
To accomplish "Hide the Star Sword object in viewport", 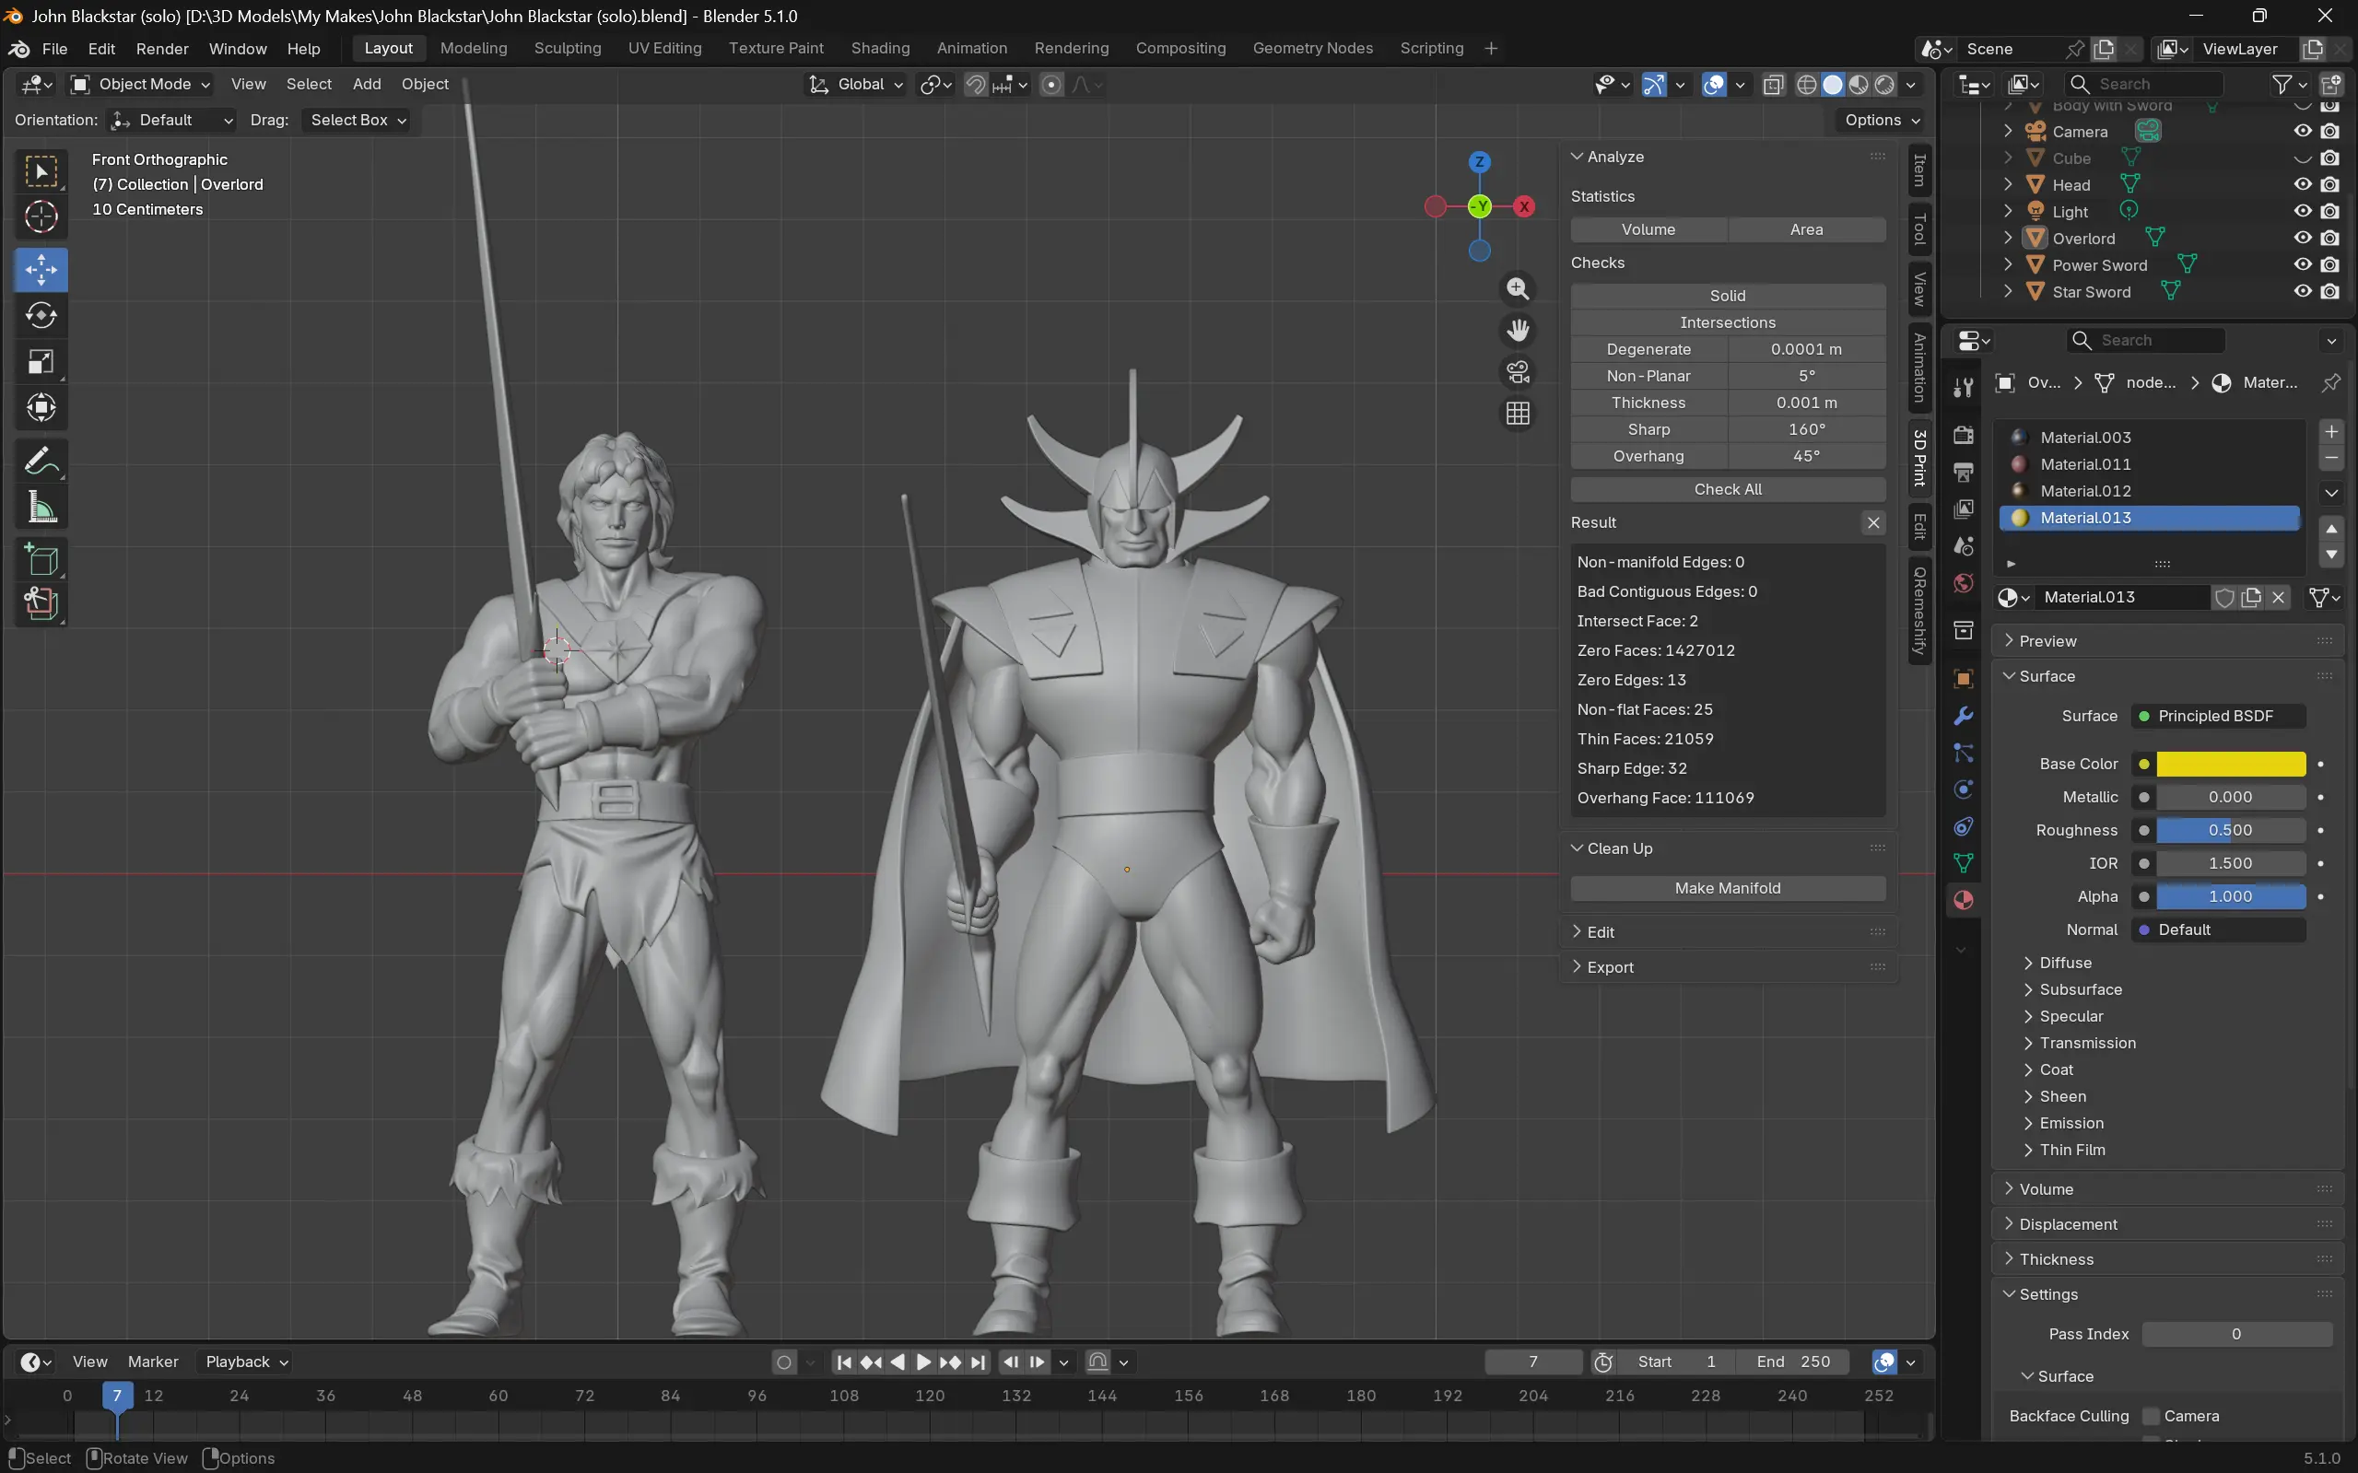I will [2303, 291].
